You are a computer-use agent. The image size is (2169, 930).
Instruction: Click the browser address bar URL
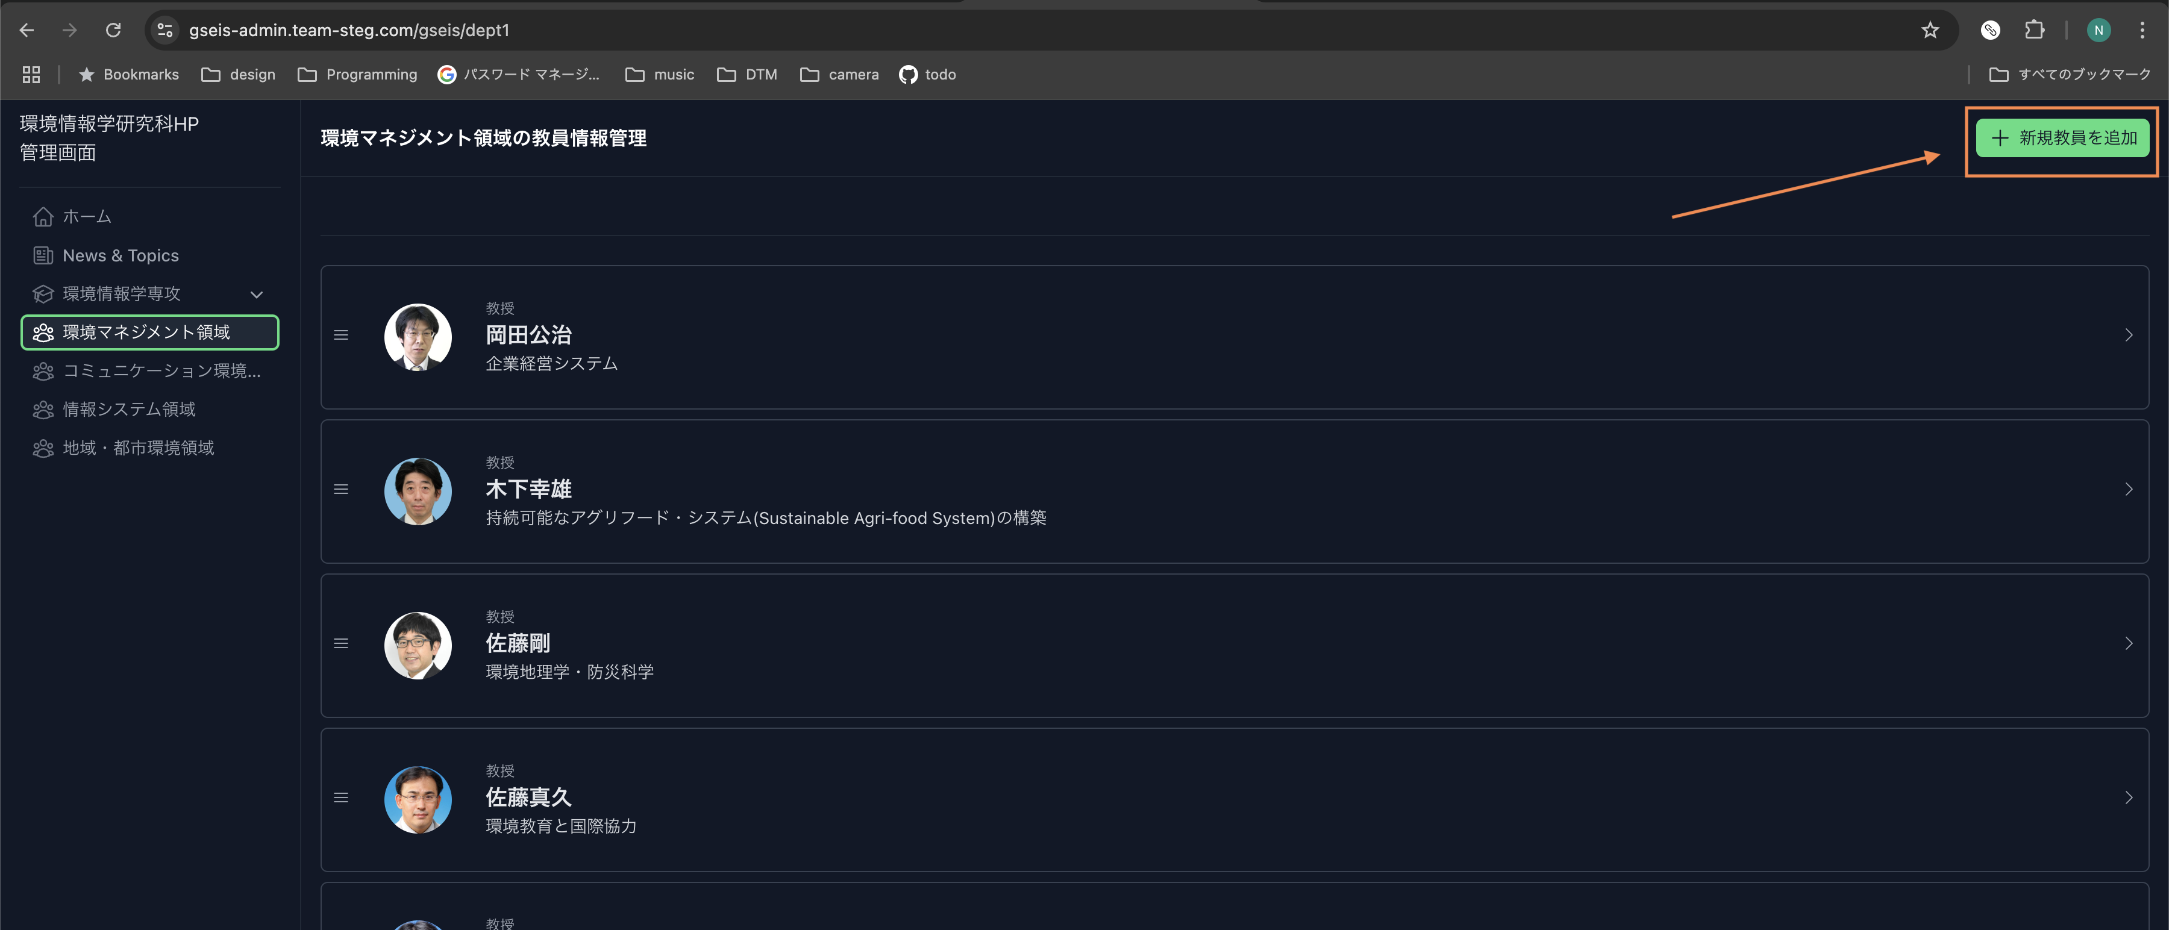click(x=349, y=30)
